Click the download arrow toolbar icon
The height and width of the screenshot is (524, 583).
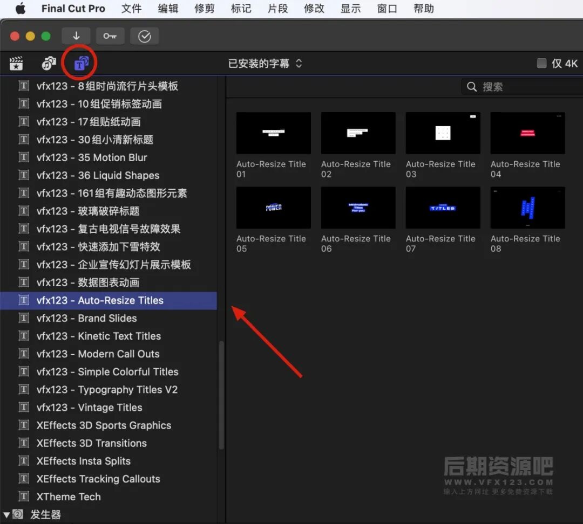coord(76,36)
